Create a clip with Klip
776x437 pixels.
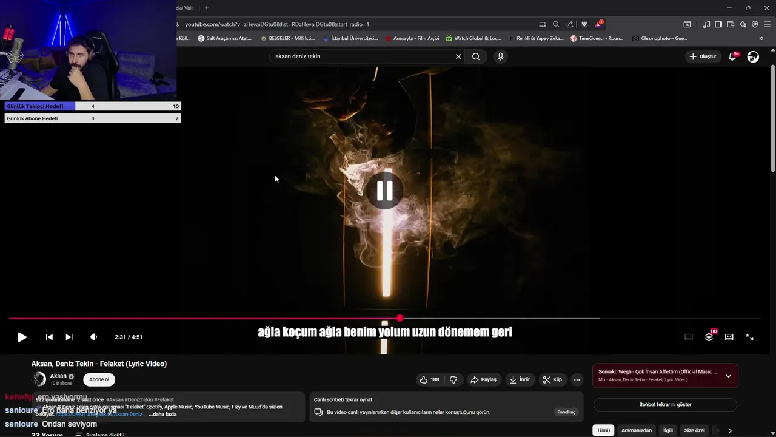pos(552,379)
